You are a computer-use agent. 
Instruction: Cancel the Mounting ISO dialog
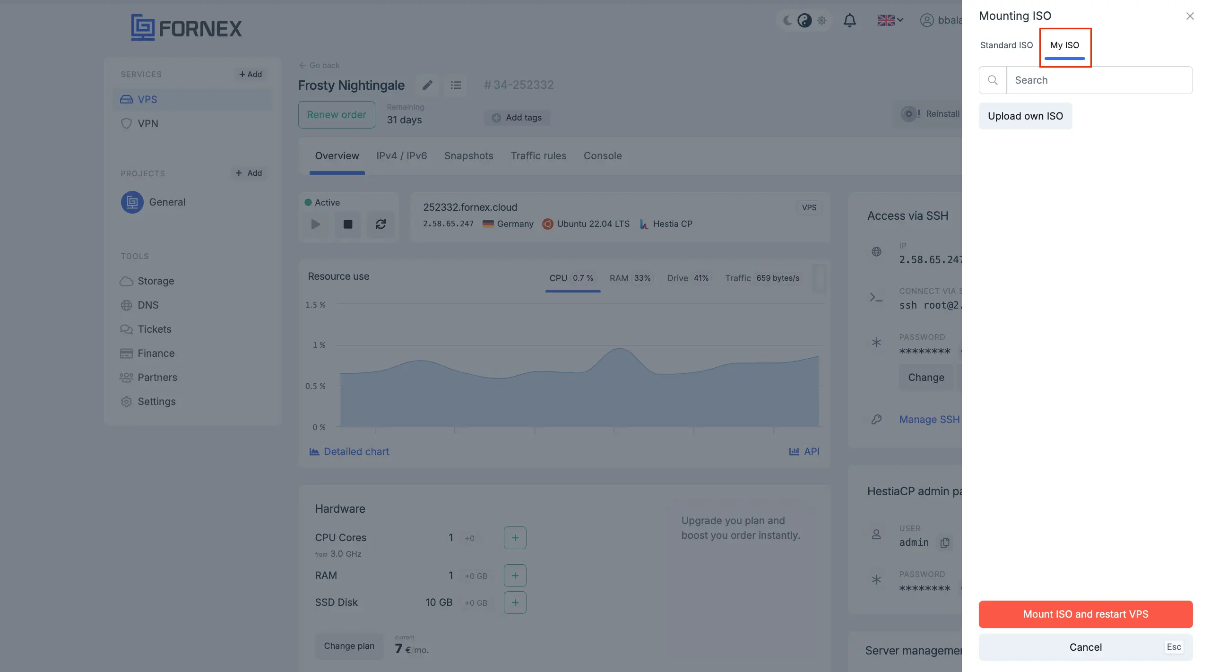coord(1085,647)
